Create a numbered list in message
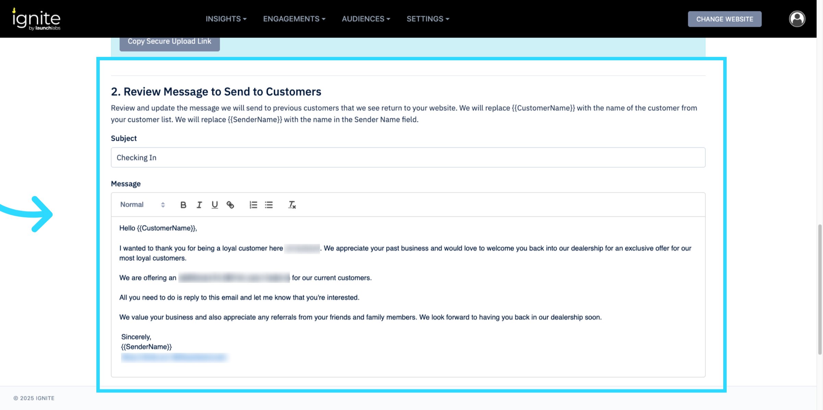823x410 pixels. [x=253, y=205]
